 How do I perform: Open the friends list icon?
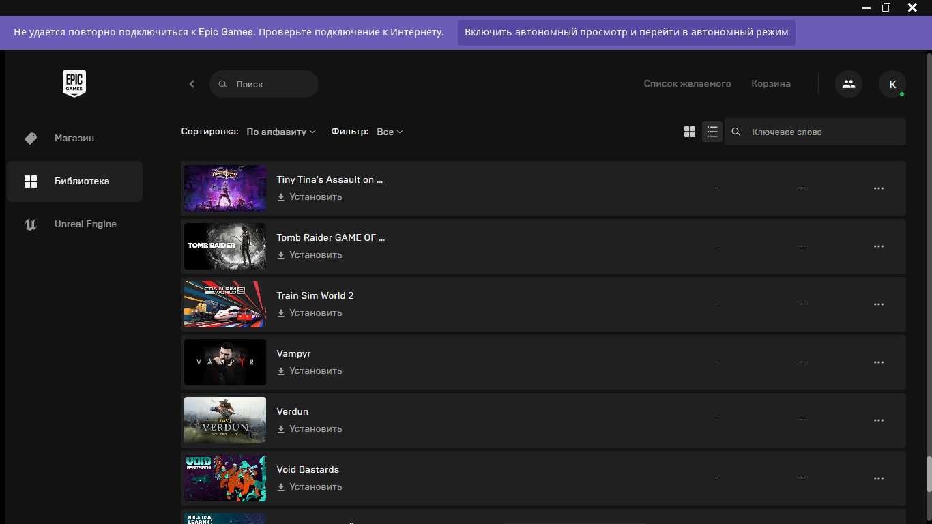click(849, 84)
